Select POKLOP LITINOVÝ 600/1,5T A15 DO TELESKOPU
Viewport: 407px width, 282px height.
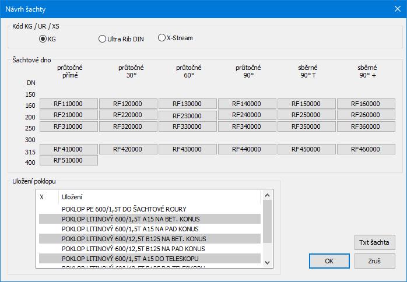click(150, 258)
